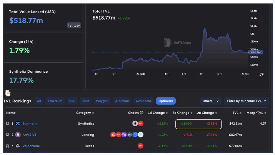This screenshot has height=155, width=275.
Task: Select the Avalanche chain filter
Action: [143, 101]
